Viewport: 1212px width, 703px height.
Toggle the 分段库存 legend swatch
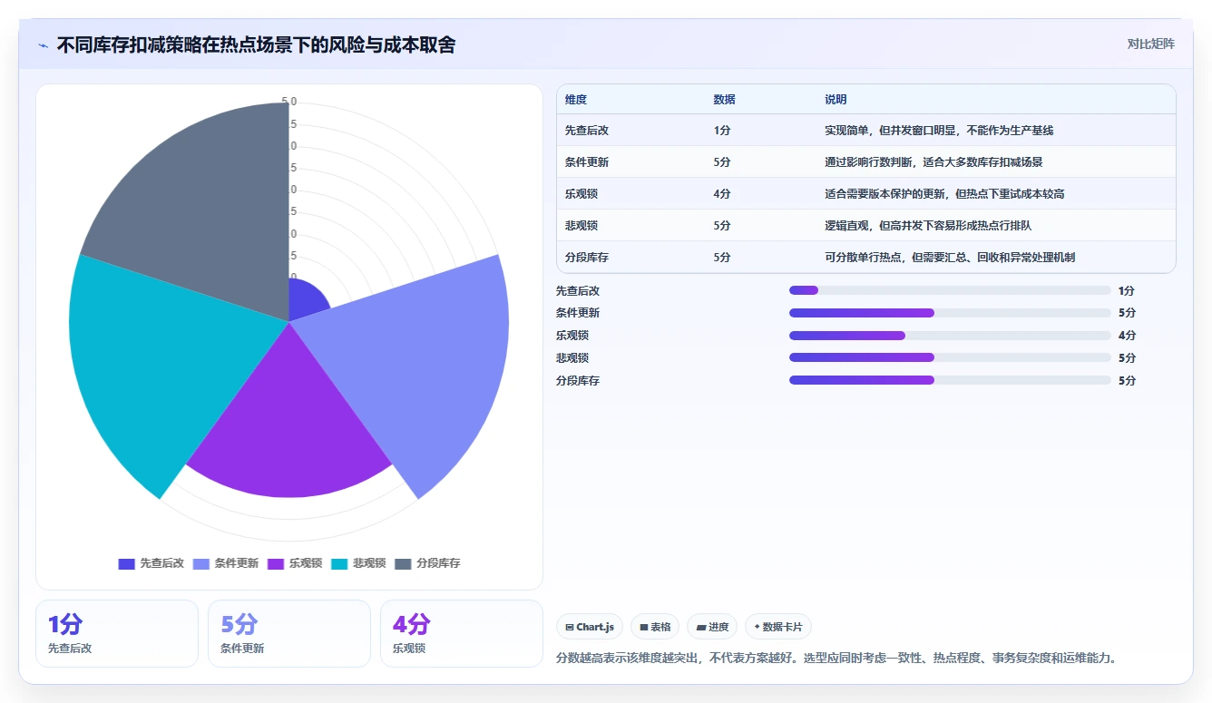click(x=403, y=563)
